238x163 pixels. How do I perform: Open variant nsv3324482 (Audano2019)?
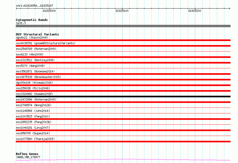[x=34, y=94]
